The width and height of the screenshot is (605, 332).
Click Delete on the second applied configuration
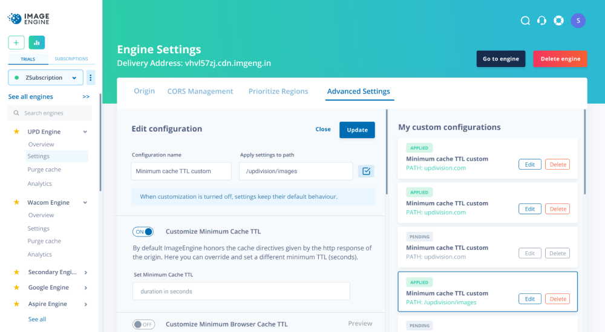pyautogui.click(x=558, y=209)
